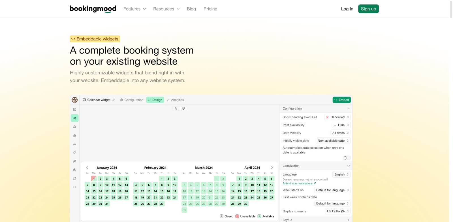Open the calendar icon in the sidebar
The height and width of the screenshot is (222, 453).
[x=75, y=110]
